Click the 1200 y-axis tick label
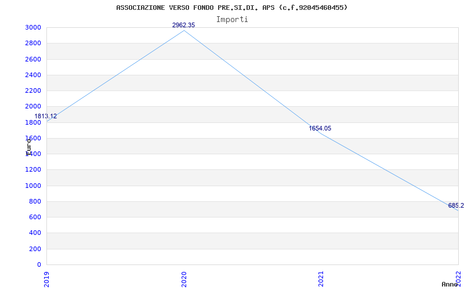Screen dimensions: 464x290 pos(33,170)
